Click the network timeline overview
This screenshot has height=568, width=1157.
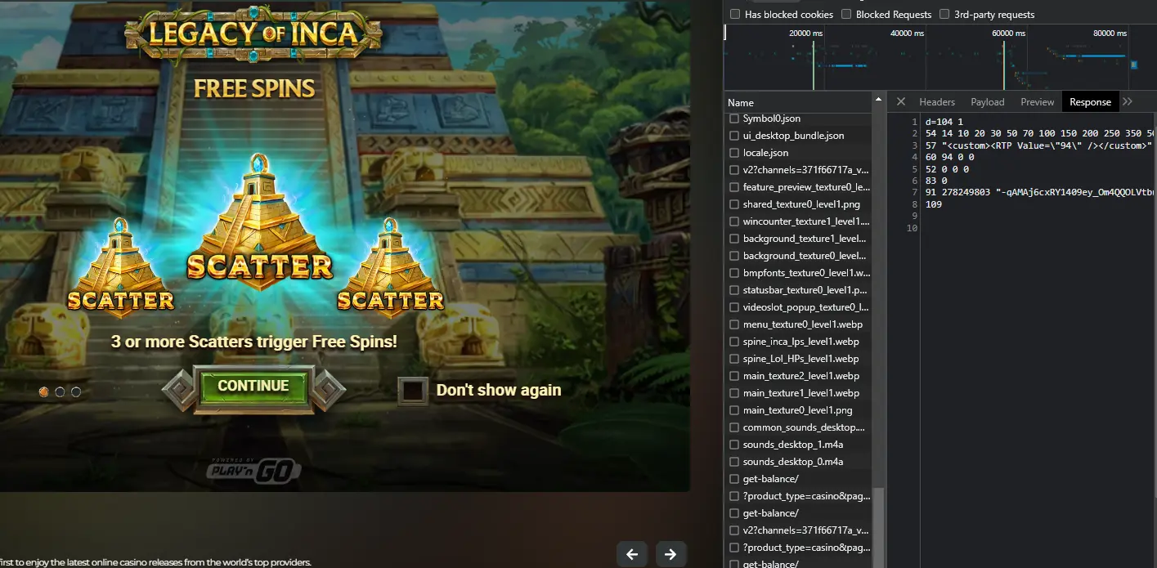[x=939, y=57]
